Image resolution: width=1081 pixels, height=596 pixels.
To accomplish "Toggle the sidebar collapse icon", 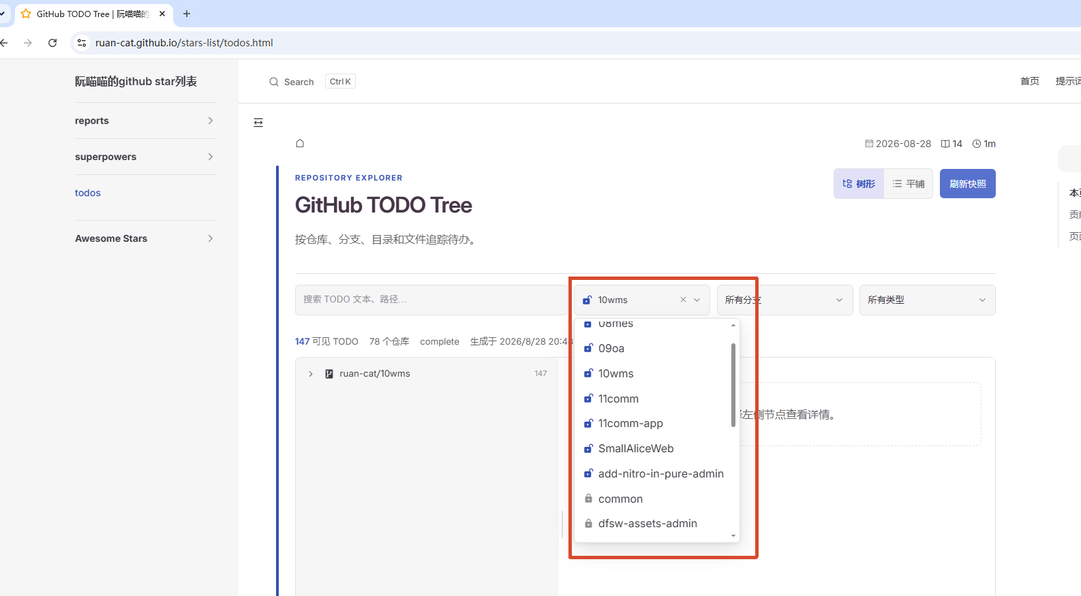I will [258, 123].
